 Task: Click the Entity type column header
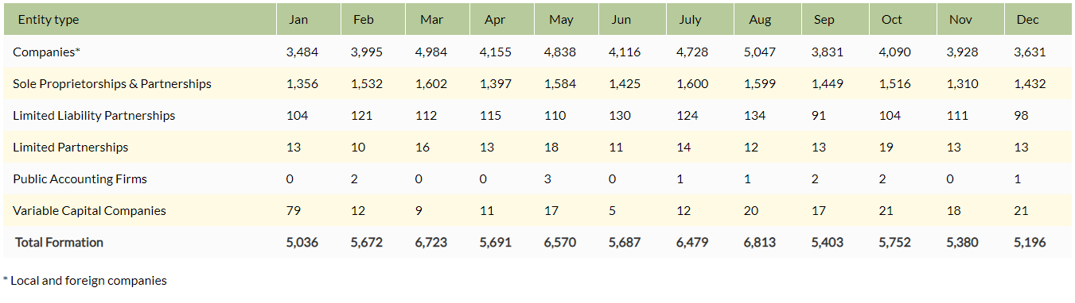(49, 20)
